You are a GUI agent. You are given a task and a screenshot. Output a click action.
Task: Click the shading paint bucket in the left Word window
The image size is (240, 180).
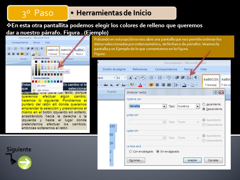[33, 54]
